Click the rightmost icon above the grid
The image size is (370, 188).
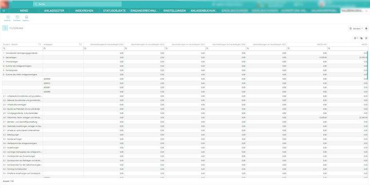[x=366, y=38]
